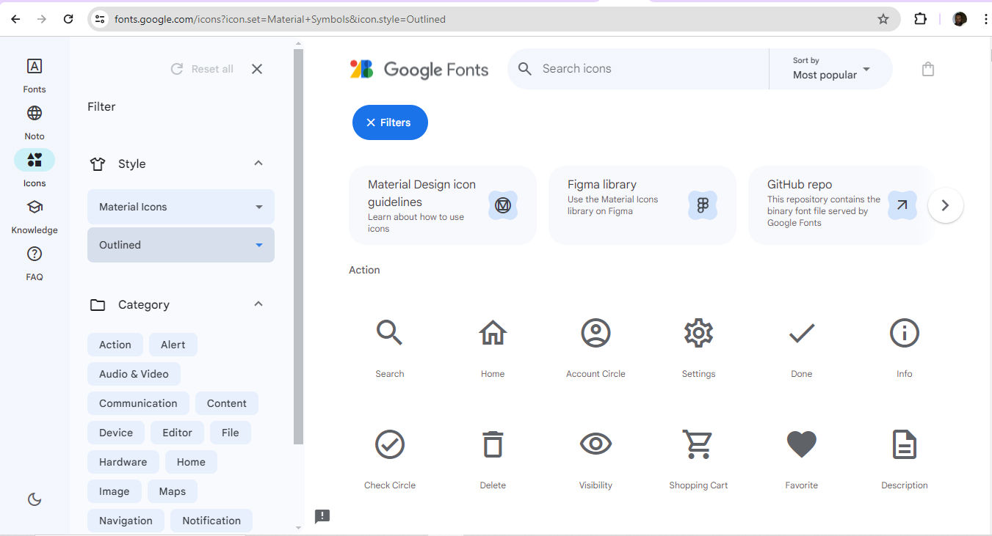
Task: Click the Reset all button
Action: coord(202,68)
